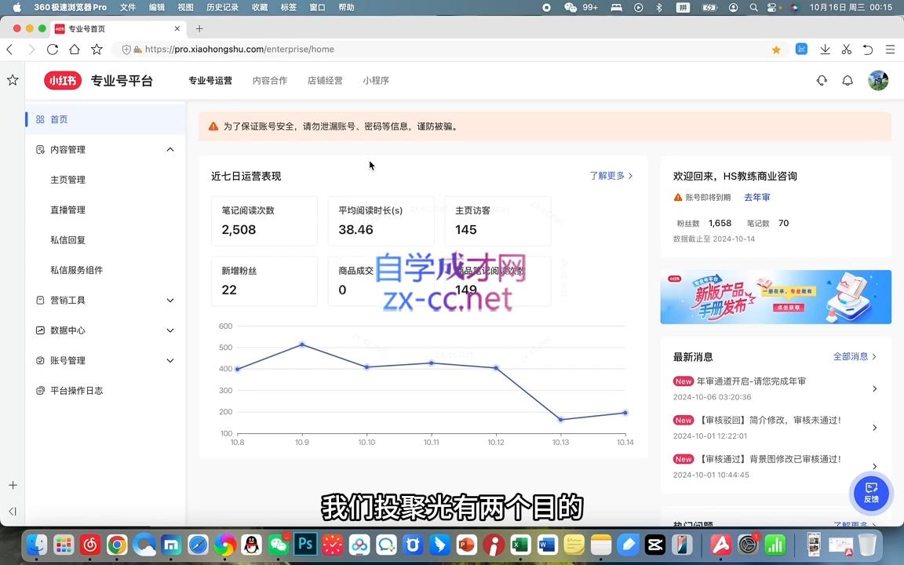904x565 pixels.
Task: Open PowerPoint from the dock
Action: (466, 545)
